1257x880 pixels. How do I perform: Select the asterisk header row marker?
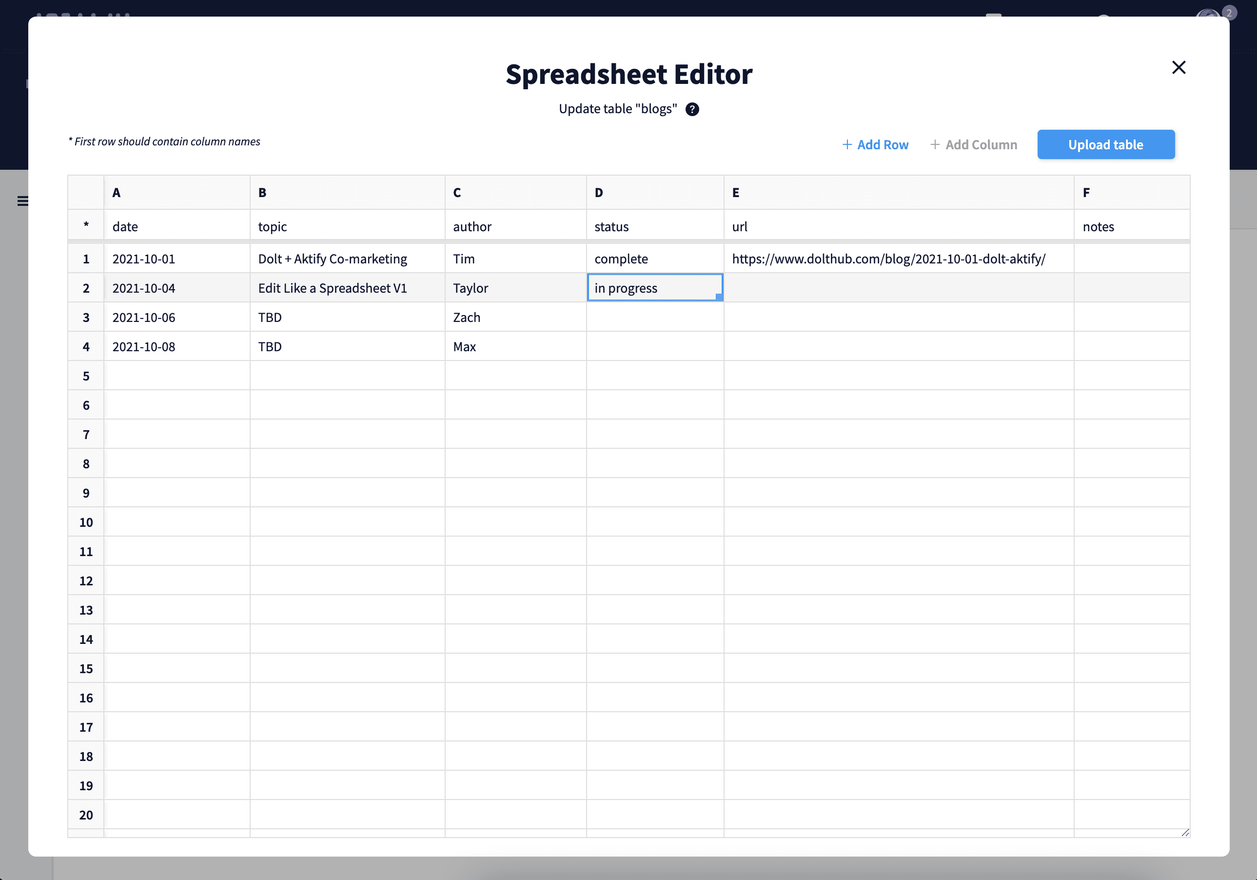(x=86, y=225)
